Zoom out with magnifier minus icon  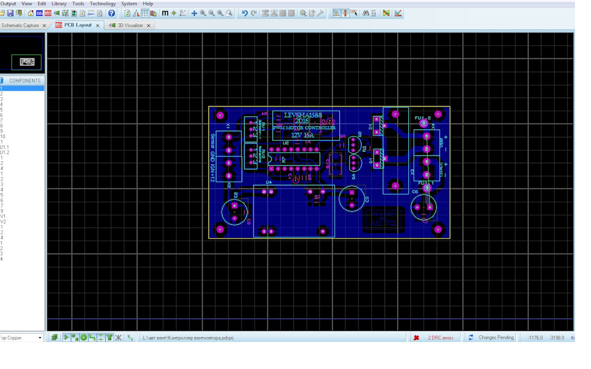click(211, 13)
